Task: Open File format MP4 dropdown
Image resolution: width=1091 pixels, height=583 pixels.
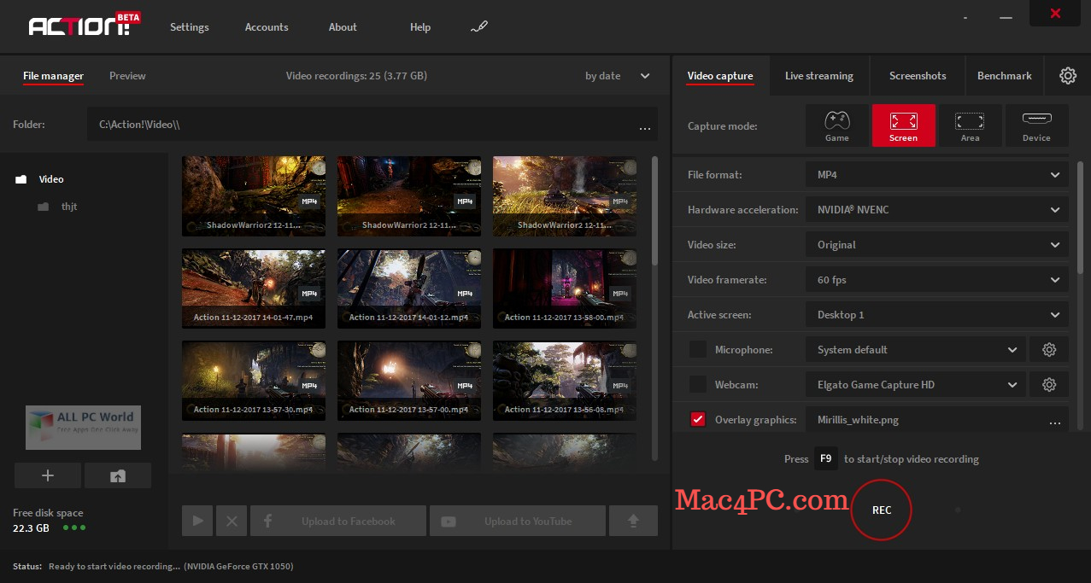Action: tap(937, 174)
